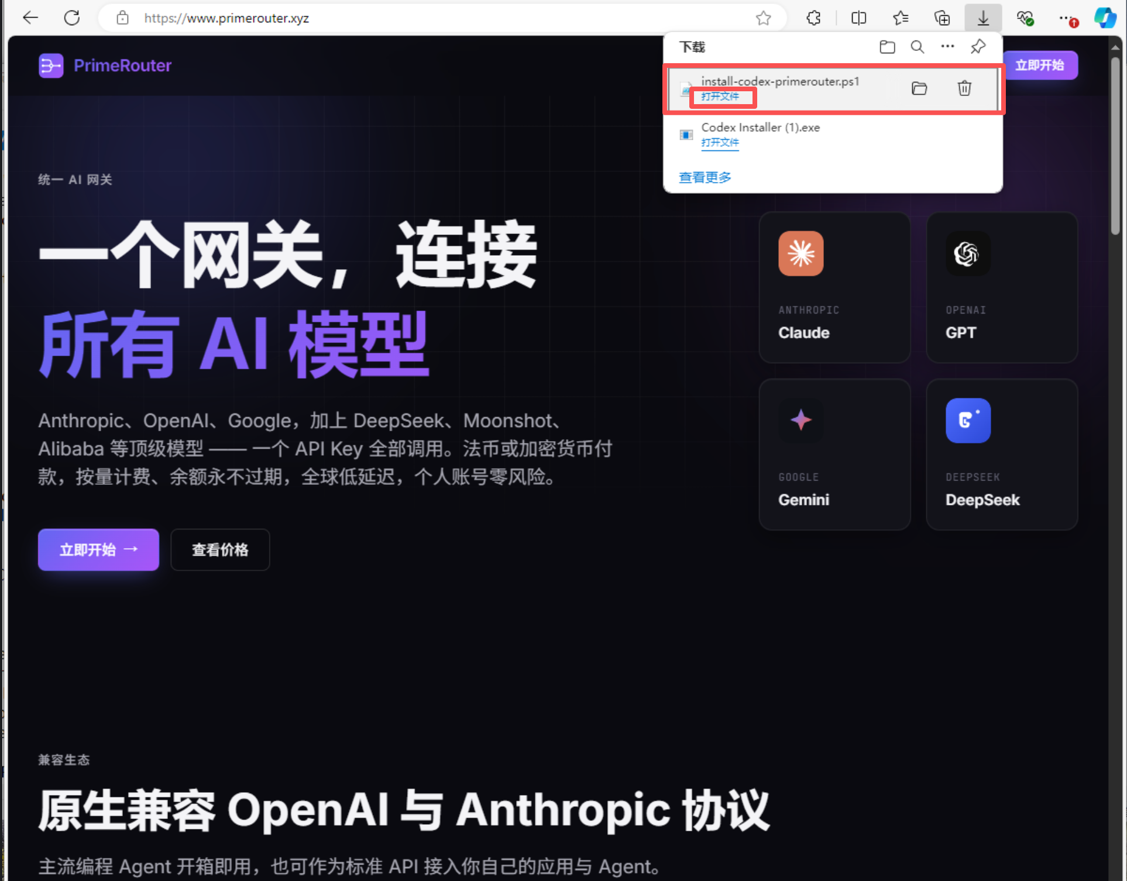Open the browser extensions puzzle icon
The height and width of the screenshot is (881, 1127).
[x=813, y=18]
